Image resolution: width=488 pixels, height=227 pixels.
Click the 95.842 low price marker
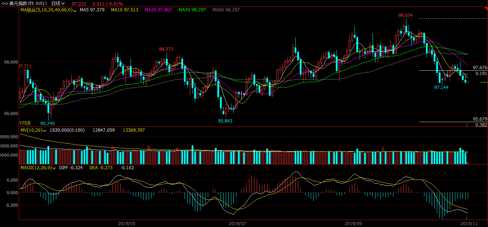pyautogui.click(x=225, y=121)
